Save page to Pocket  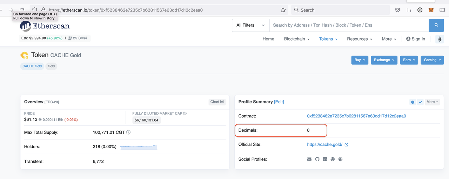(x=397, y=10)
